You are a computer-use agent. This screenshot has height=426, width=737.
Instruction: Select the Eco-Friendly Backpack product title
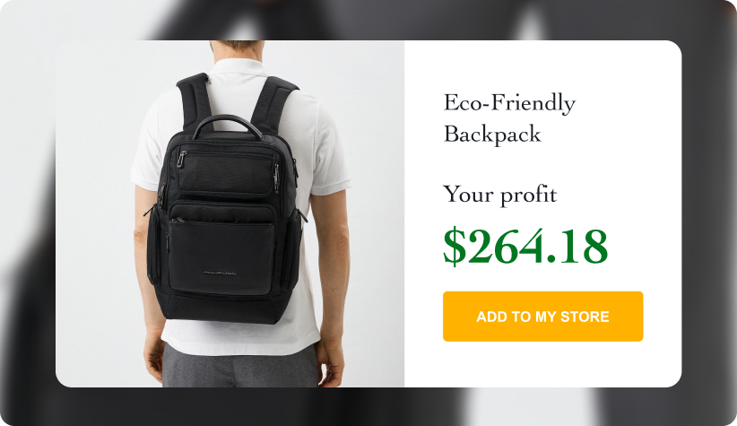pyautogui.click(x=509, y=118)
